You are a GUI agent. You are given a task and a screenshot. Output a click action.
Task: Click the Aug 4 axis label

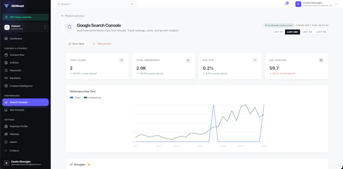[264, 146]
